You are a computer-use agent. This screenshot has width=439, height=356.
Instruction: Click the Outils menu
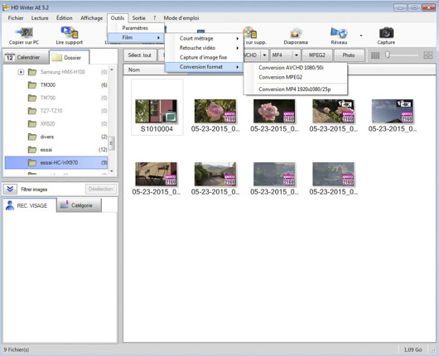tap(118, 18)
